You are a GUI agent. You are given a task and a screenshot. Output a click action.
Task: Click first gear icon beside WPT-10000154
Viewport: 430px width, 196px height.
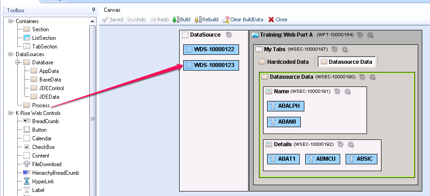coord(360,35)
